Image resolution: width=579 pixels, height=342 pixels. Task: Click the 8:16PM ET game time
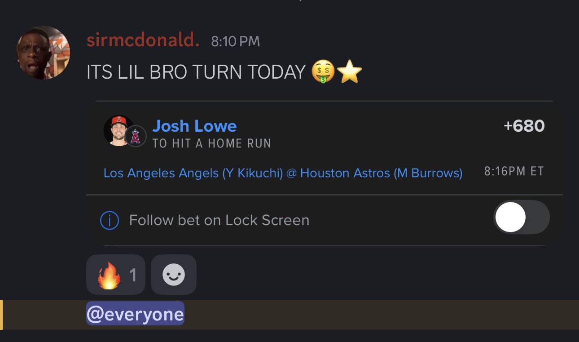click(x=514, y=171)
